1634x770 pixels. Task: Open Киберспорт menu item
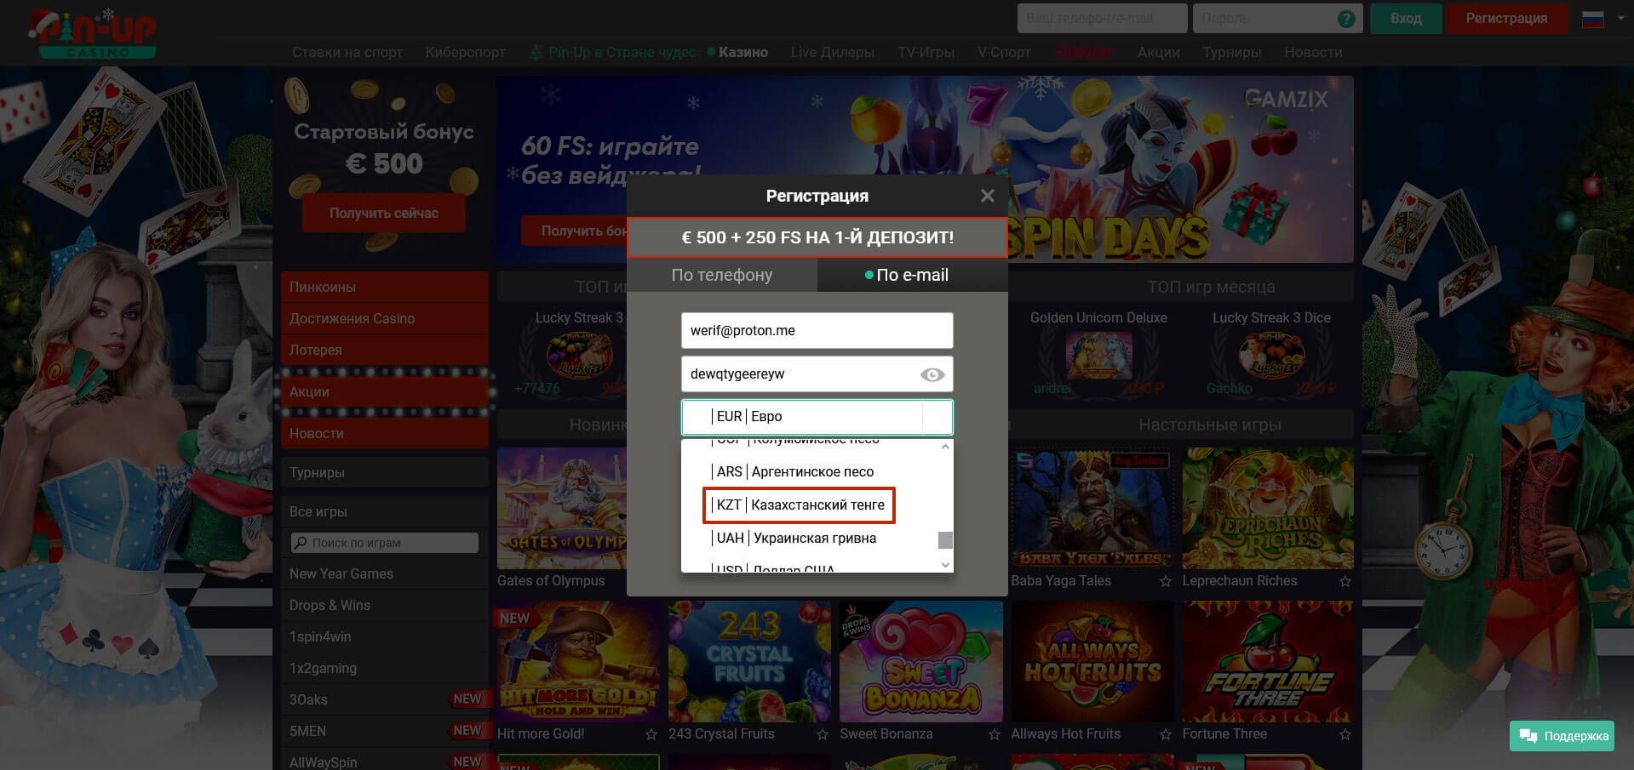point(465,52)
